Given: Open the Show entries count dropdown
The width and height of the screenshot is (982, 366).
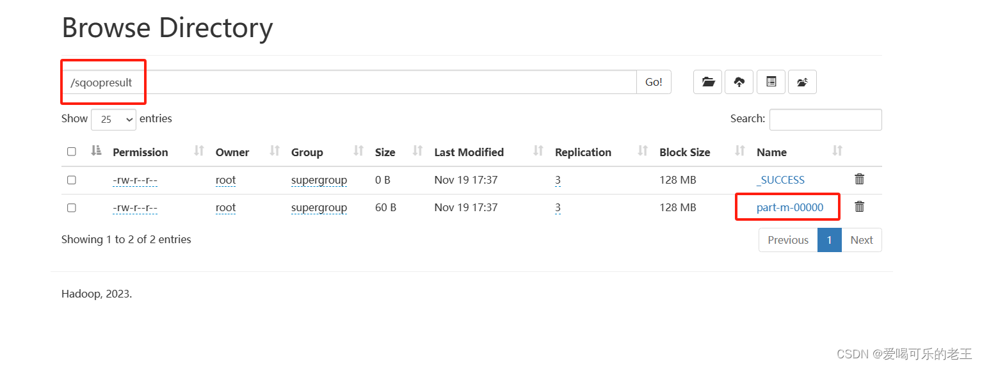Looking at the screenshot, I should [114, 120].
